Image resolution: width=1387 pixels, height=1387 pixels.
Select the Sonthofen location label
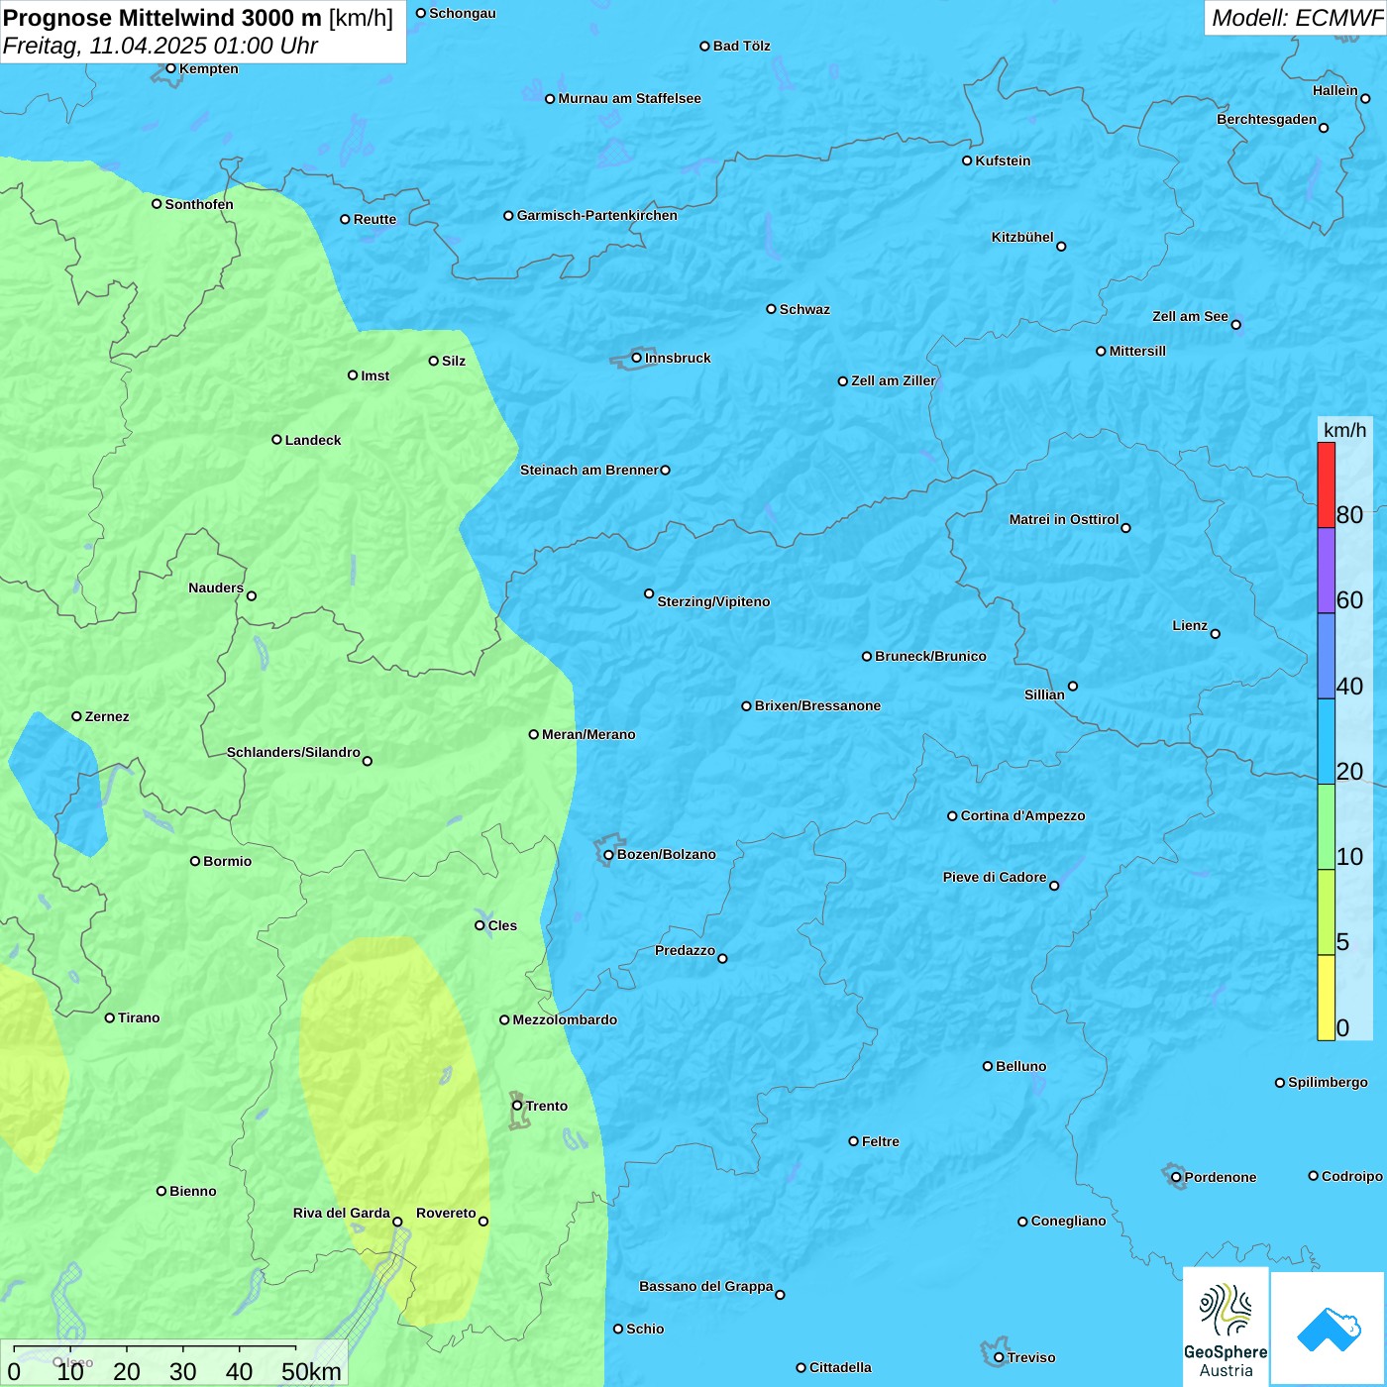point(199,204)
